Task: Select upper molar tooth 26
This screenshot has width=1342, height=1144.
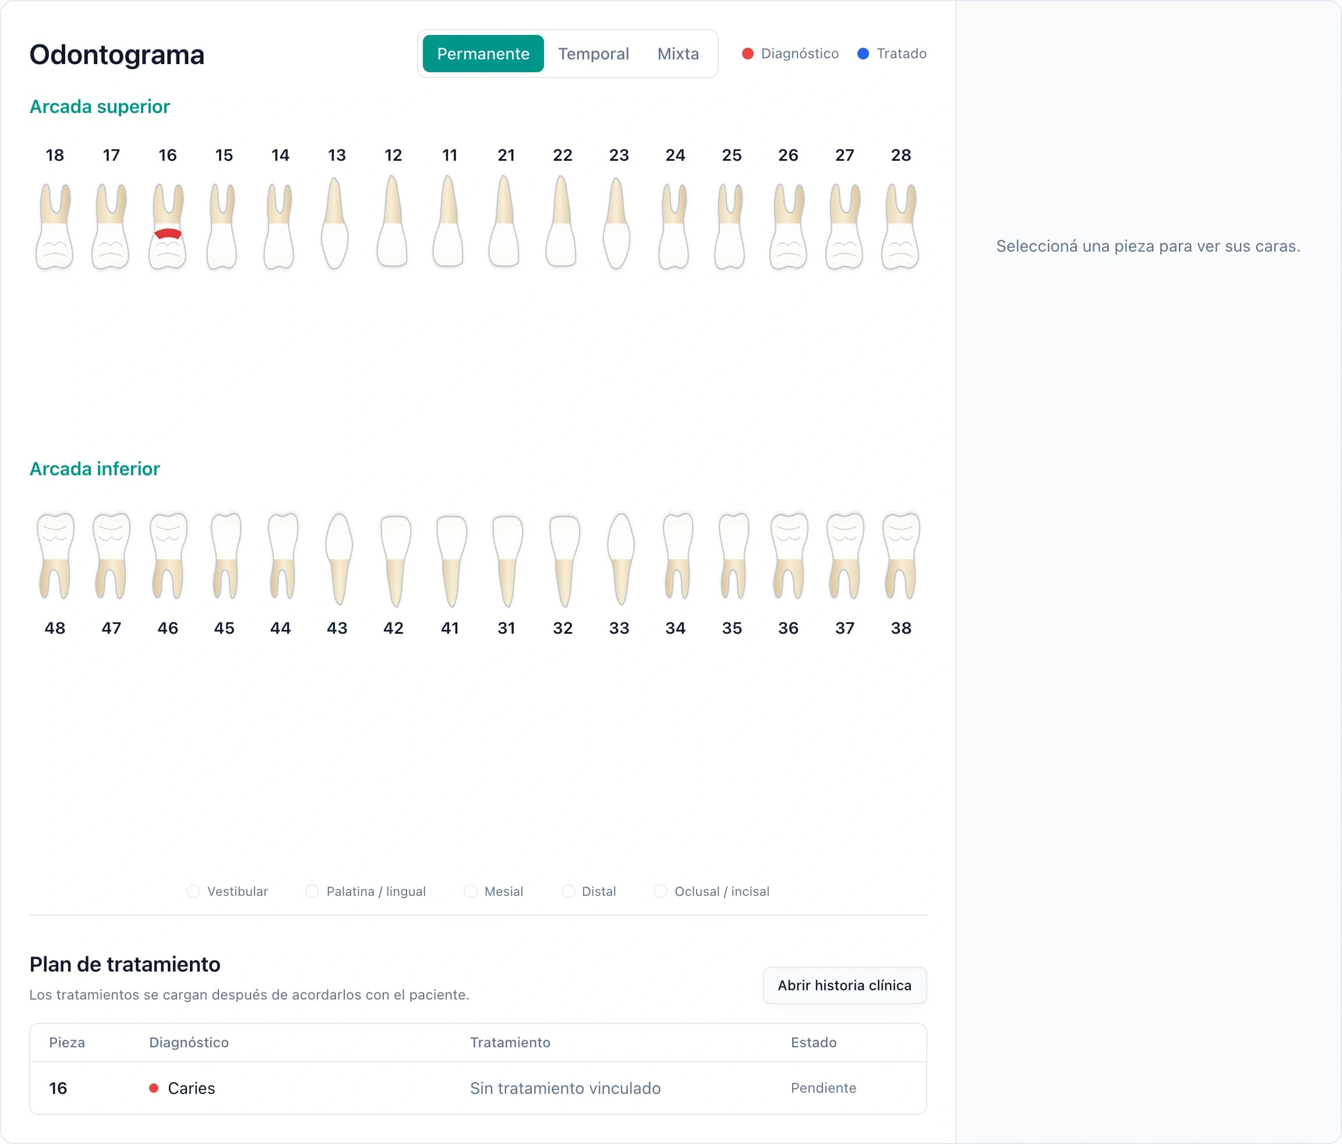Action: tap(788, 225)
